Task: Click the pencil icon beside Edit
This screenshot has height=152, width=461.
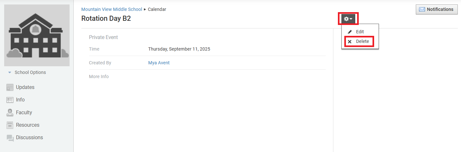Action: 350,32
